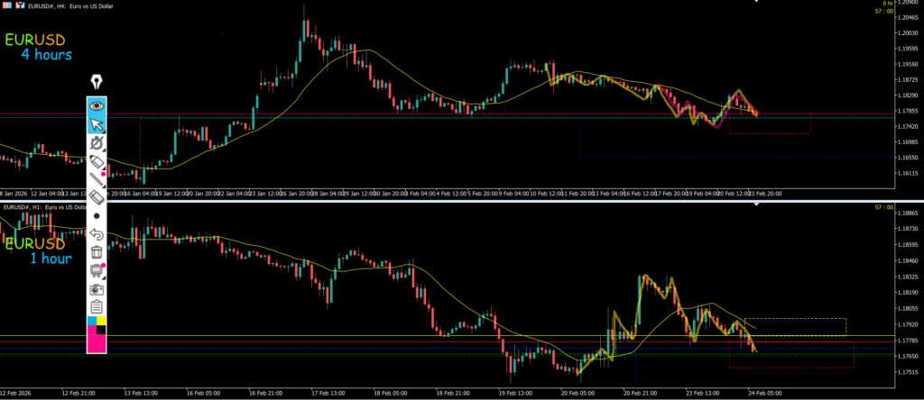Pick the cyan color swatch
Viewport: 924px width, 400px height.
click(91, 322)
